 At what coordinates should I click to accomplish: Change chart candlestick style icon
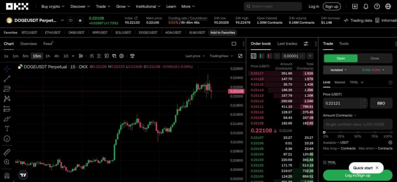point(81,56)
